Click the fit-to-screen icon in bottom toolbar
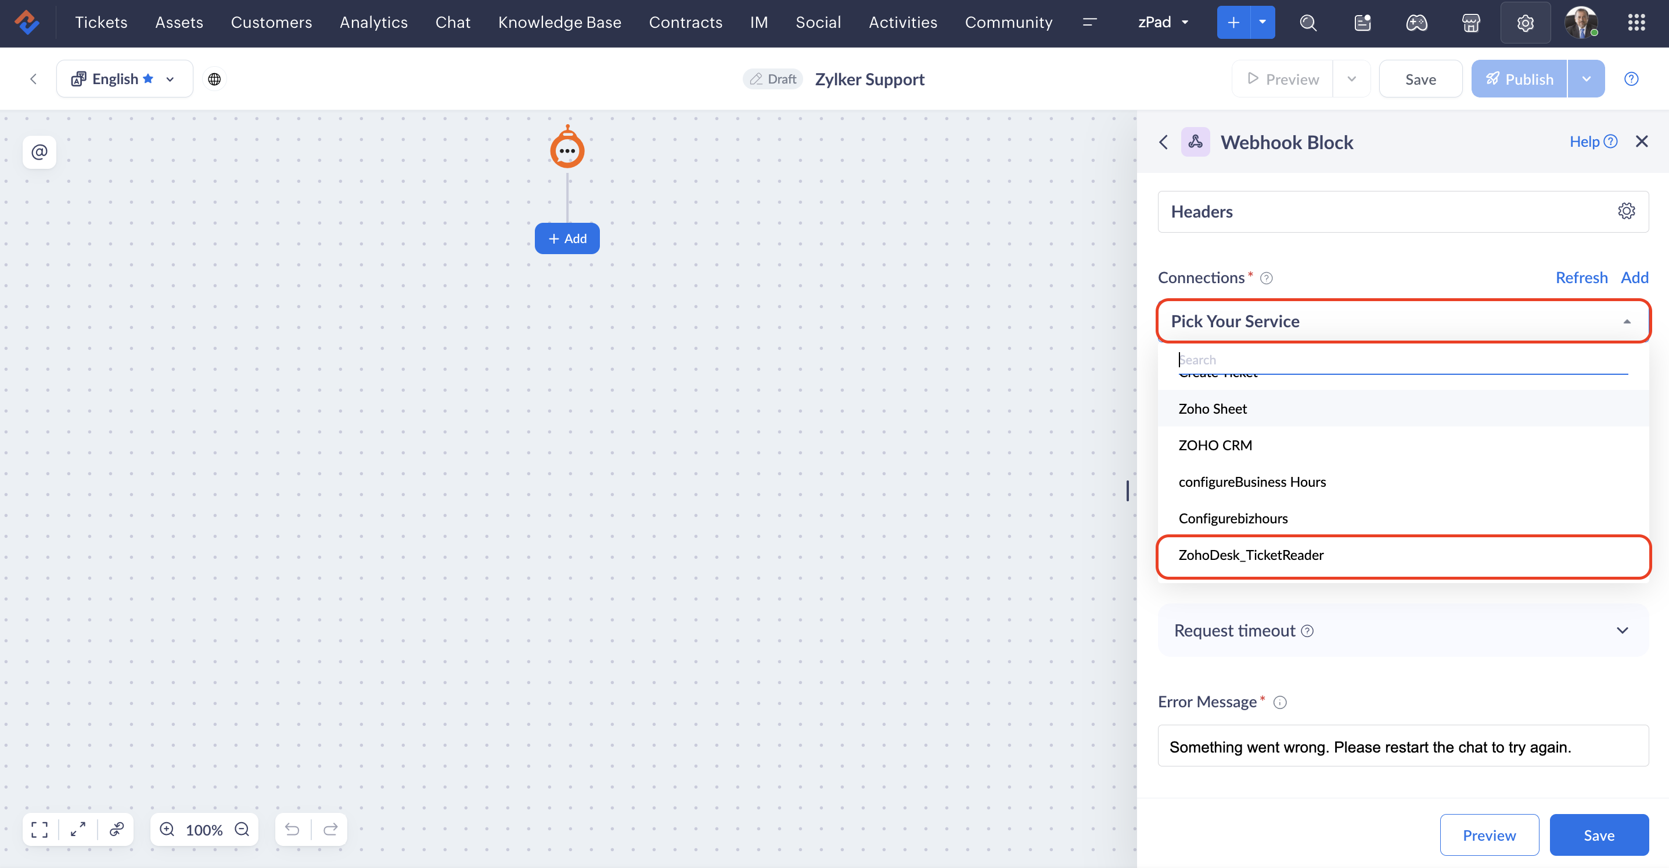This screenshot has width=1669, height=868. click(x=39, y=829)
